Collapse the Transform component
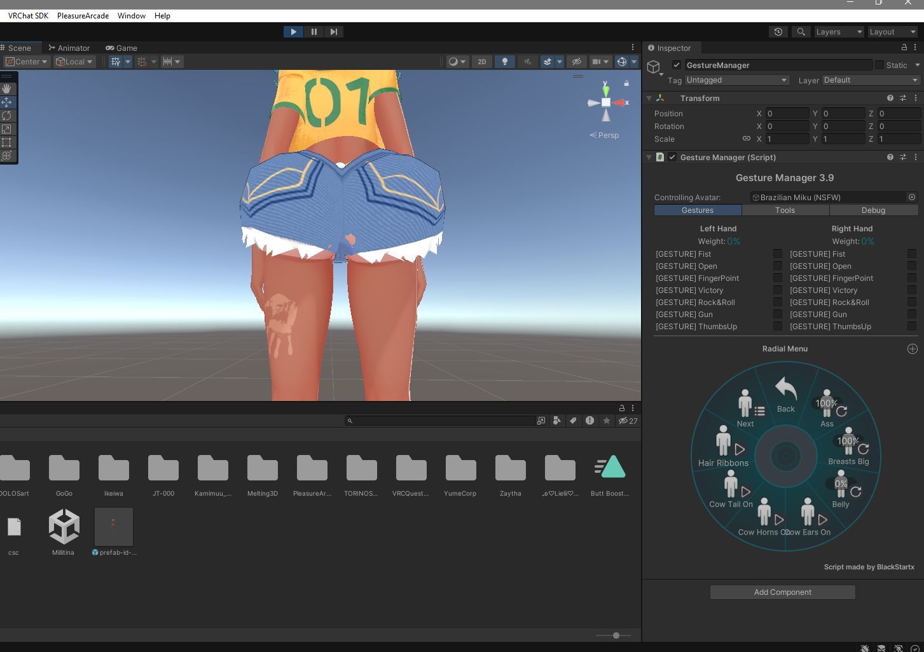The height and width of the screenshot is (652, 924). click(649, 98)
